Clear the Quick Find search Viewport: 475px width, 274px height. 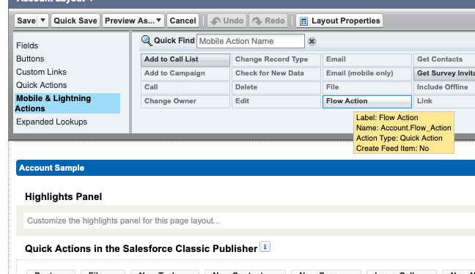tap(312, 41)
